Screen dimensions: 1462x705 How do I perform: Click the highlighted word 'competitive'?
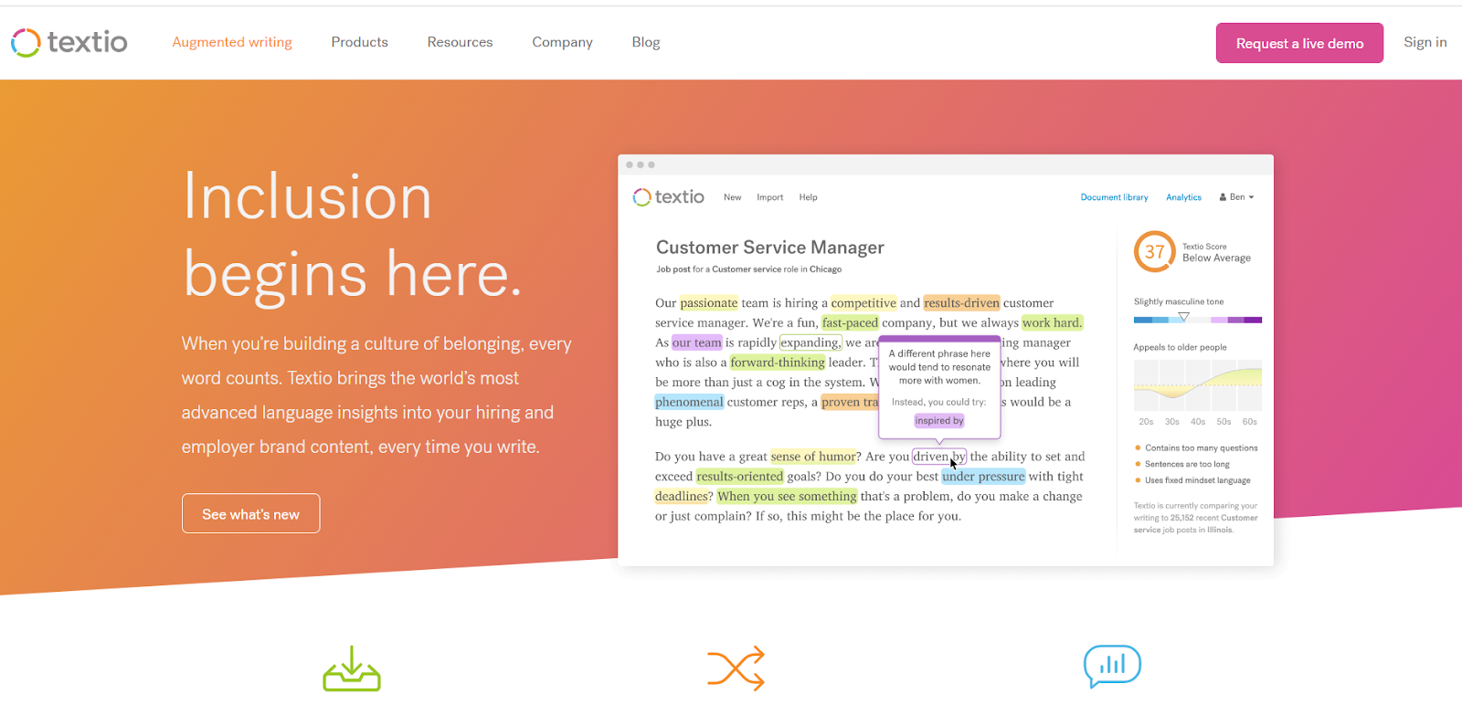tap(863, 303)
